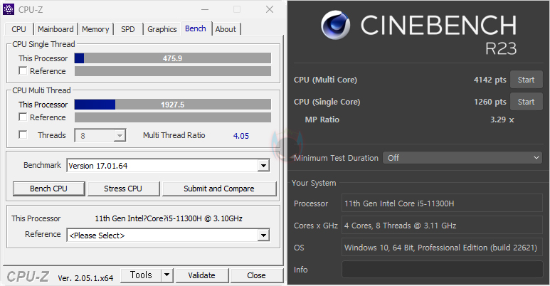Click the Validate button
The width and height of the screenshot is (550, 286).
201,275
